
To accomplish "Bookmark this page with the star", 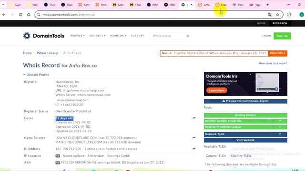I will (x=277, y=15).
